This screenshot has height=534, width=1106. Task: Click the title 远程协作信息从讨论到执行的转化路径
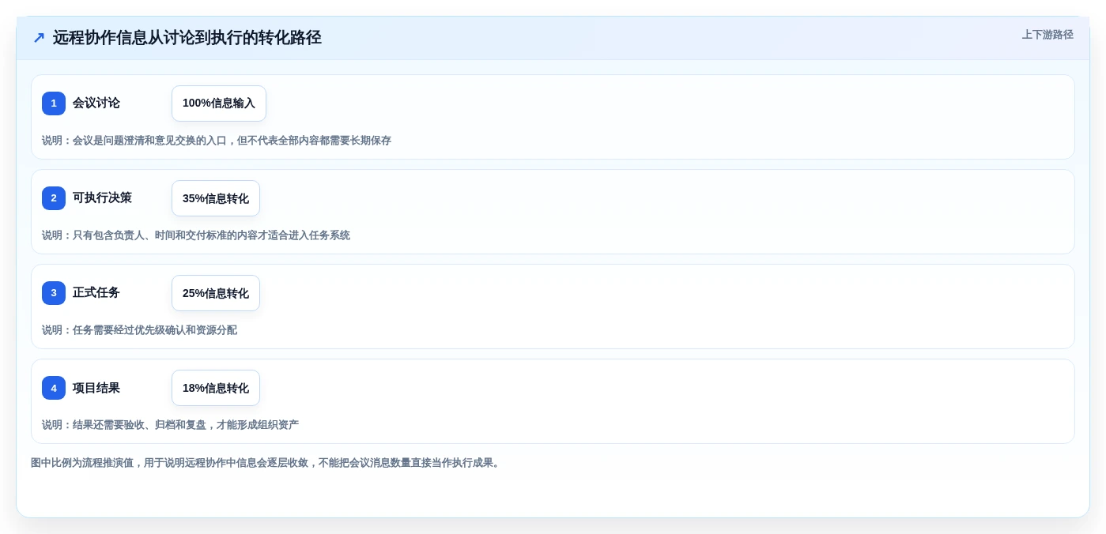tap(187, 38)
